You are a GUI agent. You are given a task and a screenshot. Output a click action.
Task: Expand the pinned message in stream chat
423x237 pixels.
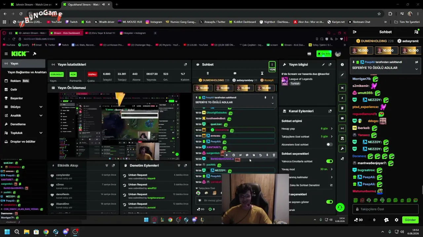(x=416, y=69)
